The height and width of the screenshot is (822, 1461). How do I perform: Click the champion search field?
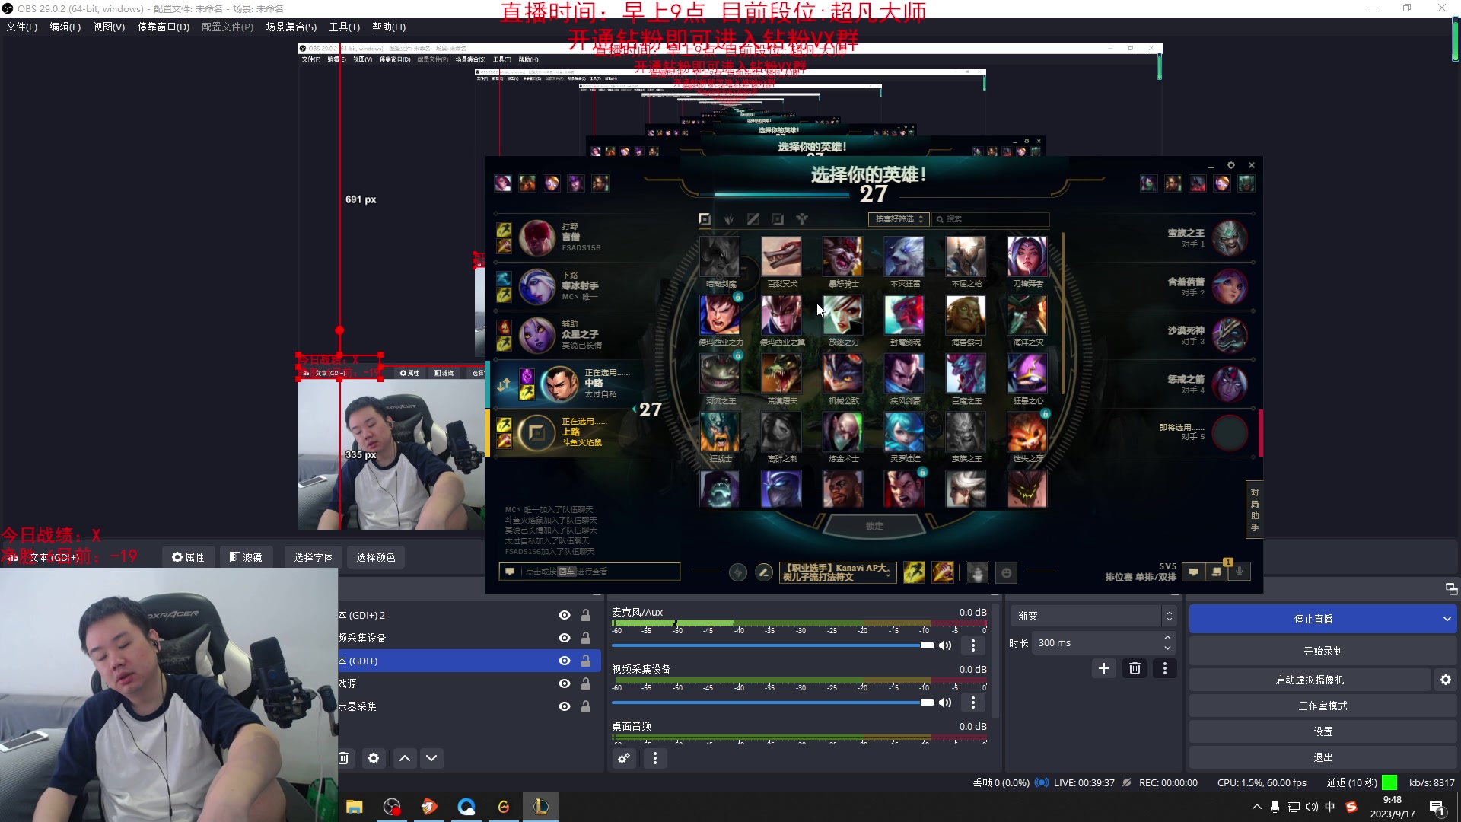(992, 219)
